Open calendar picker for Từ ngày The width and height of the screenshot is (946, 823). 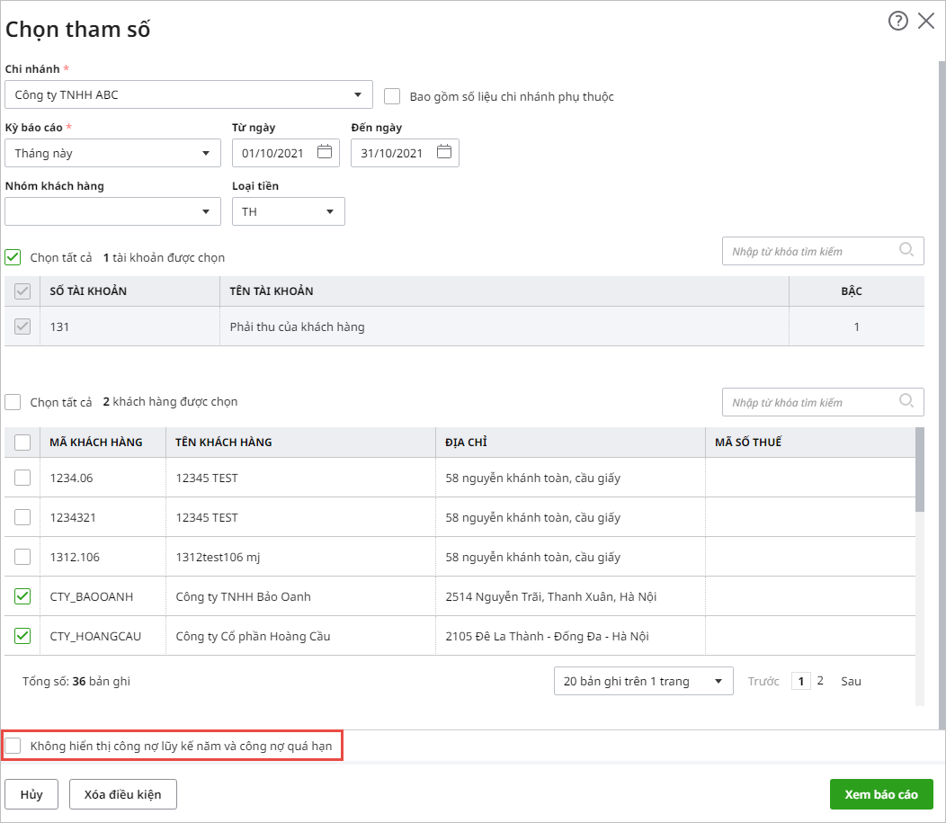tap(325, 153)
